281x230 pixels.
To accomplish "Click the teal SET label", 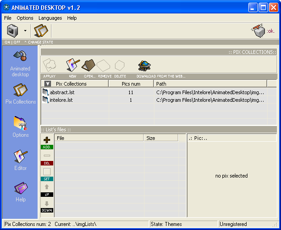I will (47, 179).
